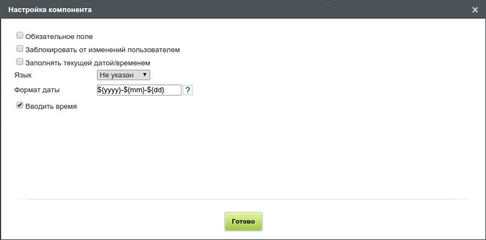The height and width of the screenshot is (240, 486).
Task: Click the Обязательное поле label text
Action: tap(59, 36)
